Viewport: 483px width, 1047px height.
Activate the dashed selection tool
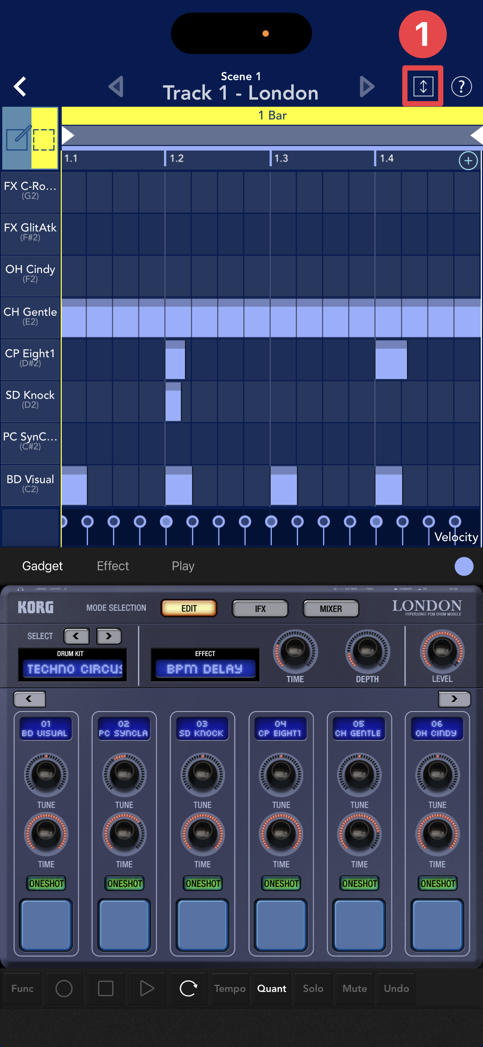[x=44, y=139]
